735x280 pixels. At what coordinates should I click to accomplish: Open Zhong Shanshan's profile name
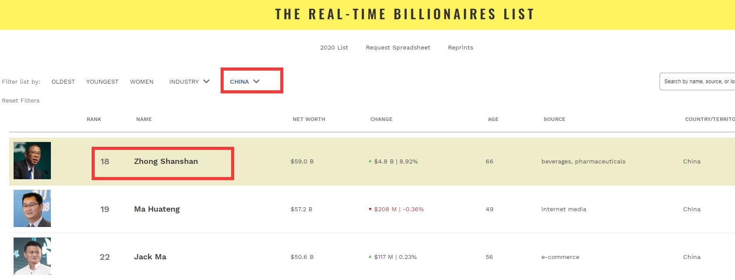coord(166,161)
